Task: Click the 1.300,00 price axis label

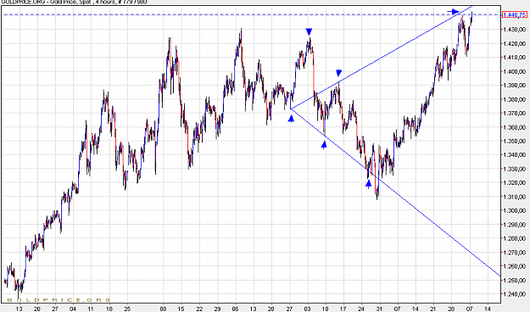Action: point(515,210)
